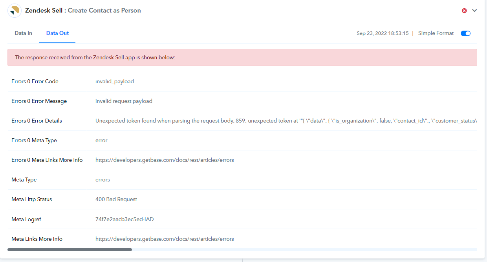The height and width of the screenshot is (262, 487).
Task: Click the 'Errors 0 Meta Links More Info' label
Action: click(47, 160)
